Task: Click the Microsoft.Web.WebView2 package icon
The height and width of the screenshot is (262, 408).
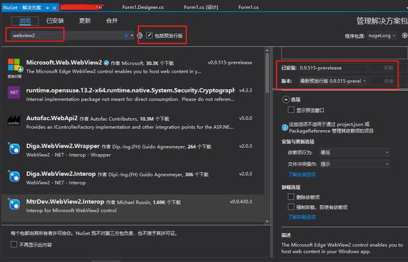Action: click(14, 65)
